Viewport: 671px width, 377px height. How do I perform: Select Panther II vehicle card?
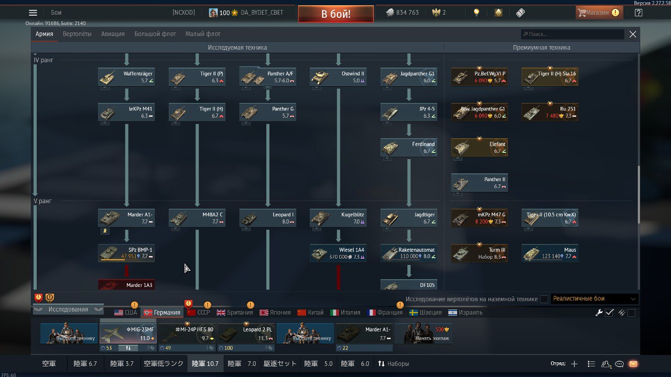coord(480,183)
